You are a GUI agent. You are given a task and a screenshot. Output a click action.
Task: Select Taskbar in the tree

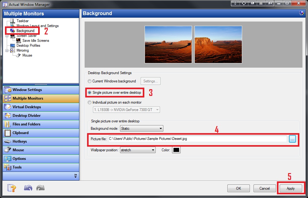pos(22,21)
